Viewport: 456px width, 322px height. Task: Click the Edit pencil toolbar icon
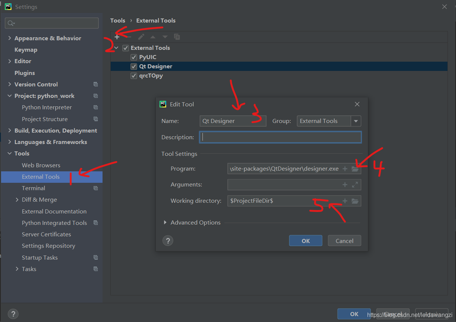pos(141,37)
